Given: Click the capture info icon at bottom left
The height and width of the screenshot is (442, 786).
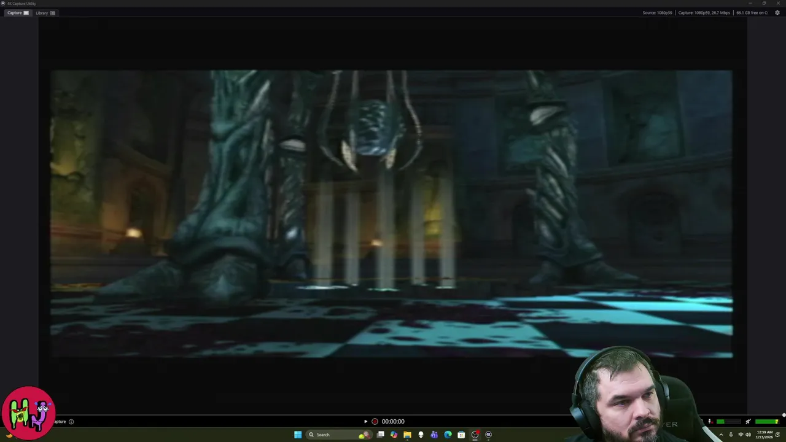Looking at the screenshot, I should pyautogui.click(x=71, y=421).
